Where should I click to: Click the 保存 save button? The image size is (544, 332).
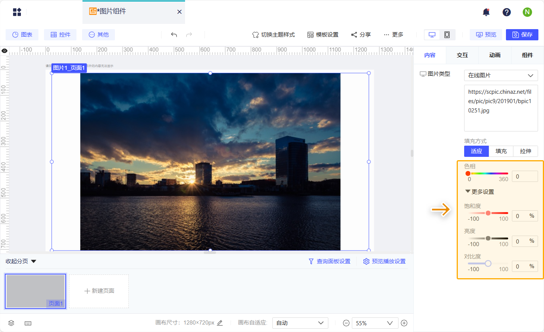coord(522,35)
